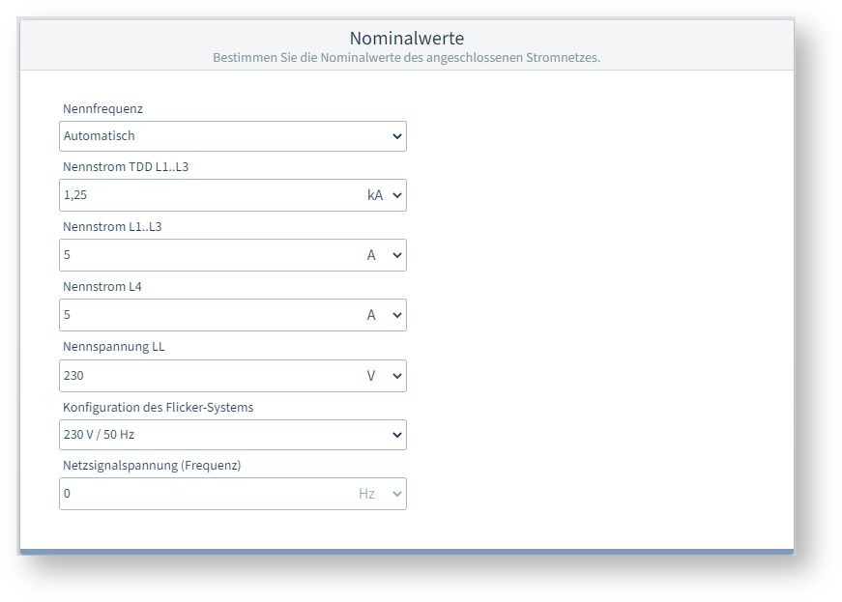Click the Nennfrequenz label
Image resolution: width=842 pixels, height=602 pixels.
(102, 109)
